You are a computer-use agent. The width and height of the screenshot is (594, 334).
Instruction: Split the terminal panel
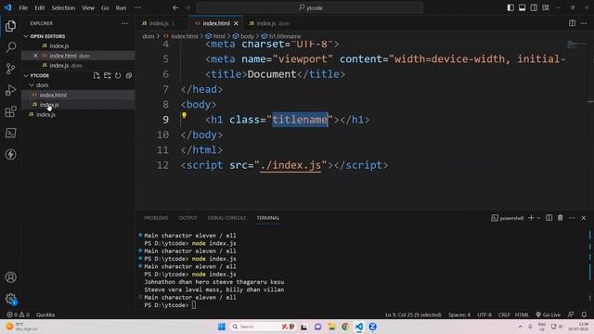click(x=549, y=218)
